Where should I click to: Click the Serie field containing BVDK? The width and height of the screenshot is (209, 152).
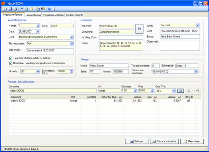pyautogui.click(x=62, y=26)
